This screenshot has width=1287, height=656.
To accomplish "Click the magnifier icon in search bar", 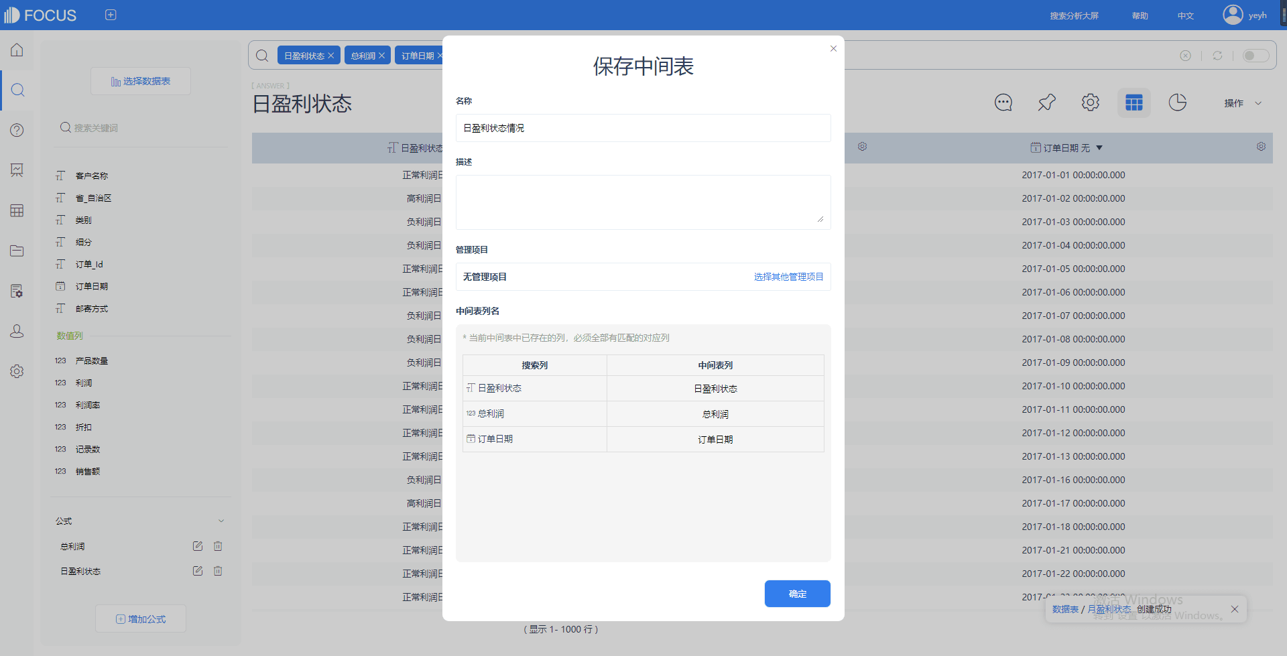I will click(x=262, y=56).
